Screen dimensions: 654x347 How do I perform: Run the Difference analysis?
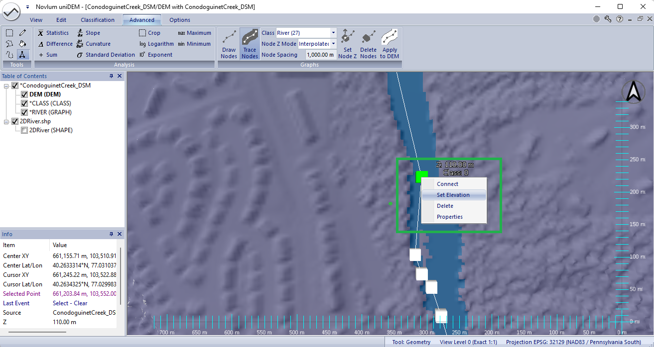[55, 44]
